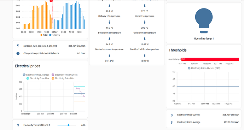Toggle Electricity Price 4 Levels (24h) legend
The image size is (244, 130).
pyautogui.click(x=204, y=68)
